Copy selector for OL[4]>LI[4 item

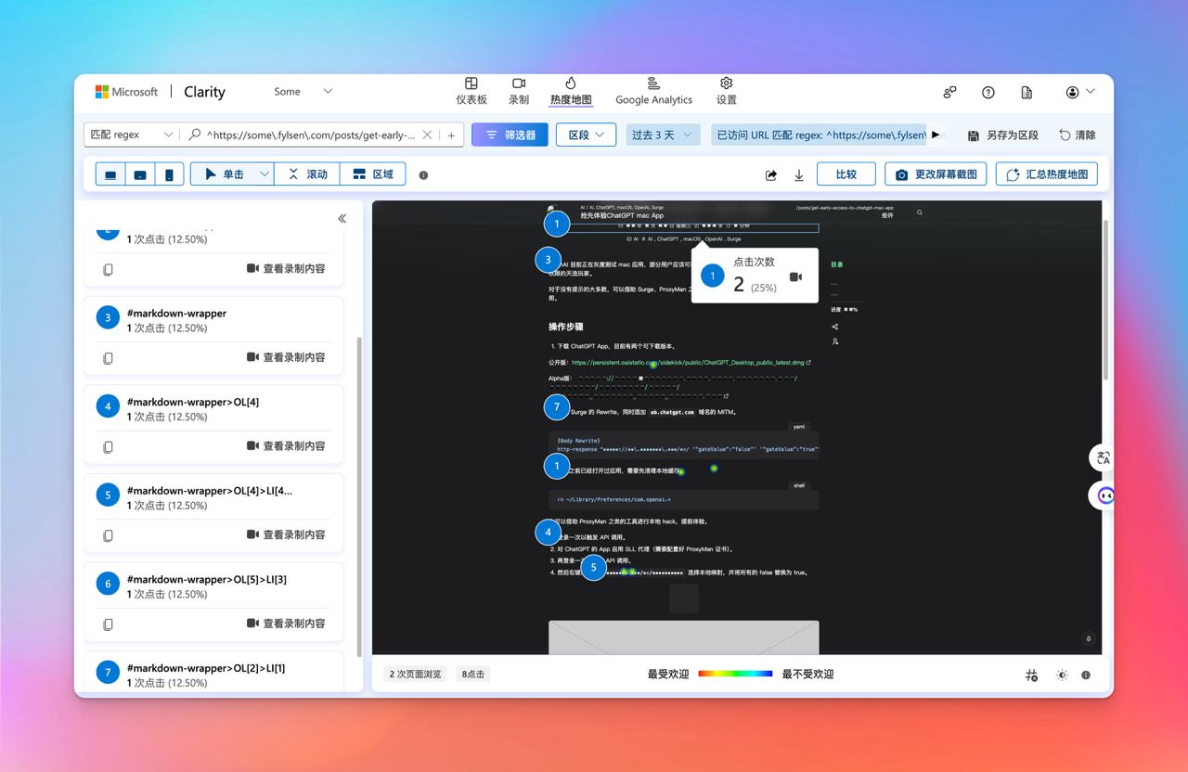(108, 535)
